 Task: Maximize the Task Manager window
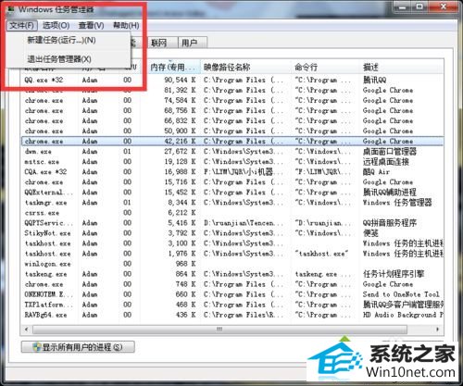[419, 6]
